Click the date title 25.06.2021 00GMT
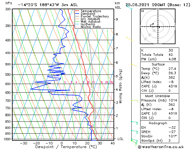 click(158, 5)
